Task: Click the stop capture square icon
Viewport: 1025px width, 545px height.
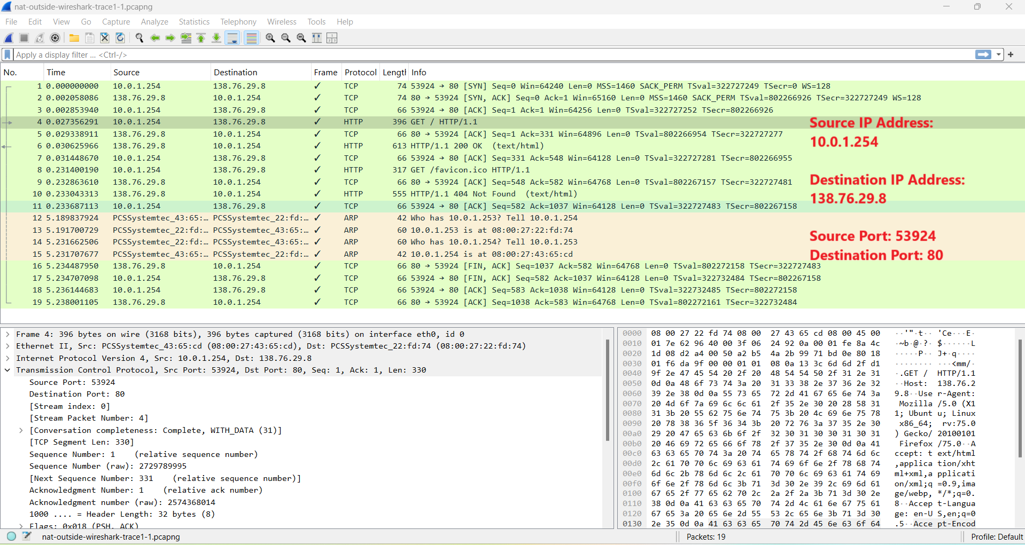Action: 24,38
